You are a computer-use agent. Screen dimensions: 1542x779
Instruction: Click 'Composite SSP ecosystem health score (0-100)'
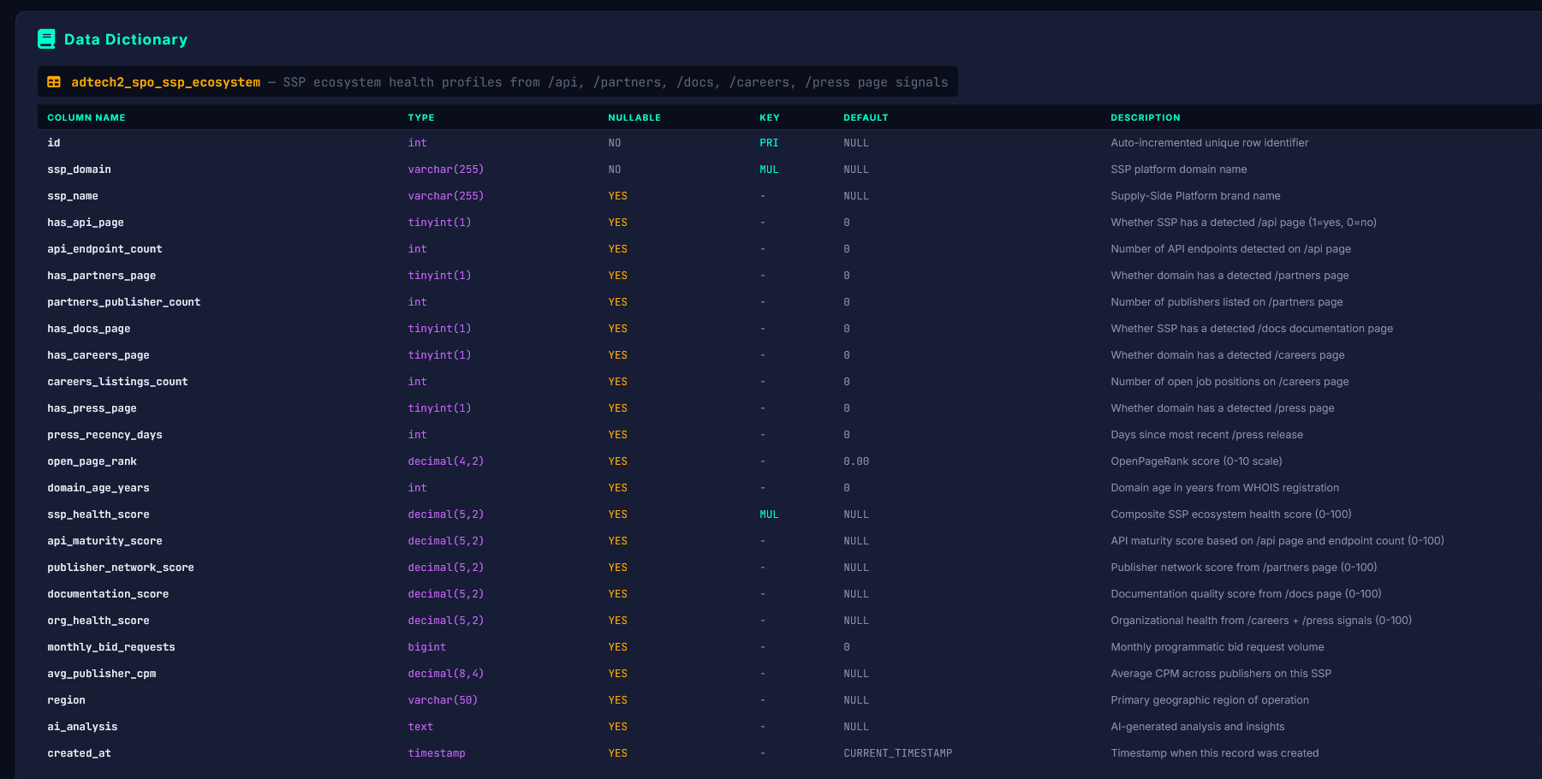click(x=1230, y=514)
